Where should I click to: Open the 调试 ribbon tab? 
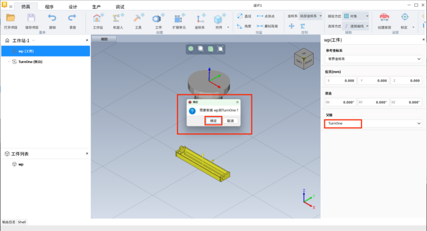coord(120,7)
